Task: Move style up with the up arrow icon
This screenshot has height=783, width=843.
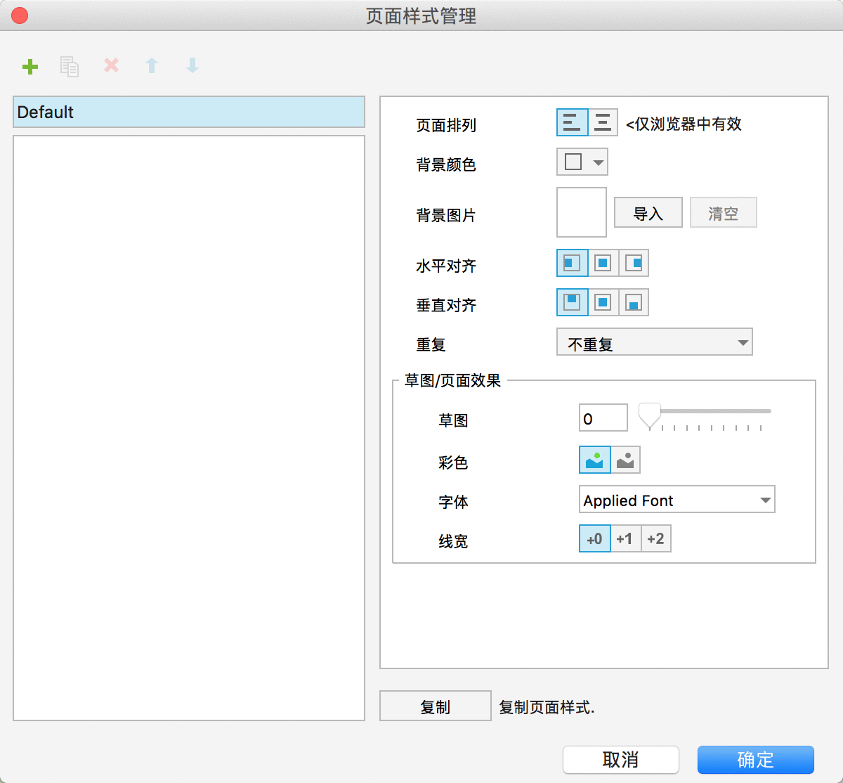Action: [x=152, y=65]
